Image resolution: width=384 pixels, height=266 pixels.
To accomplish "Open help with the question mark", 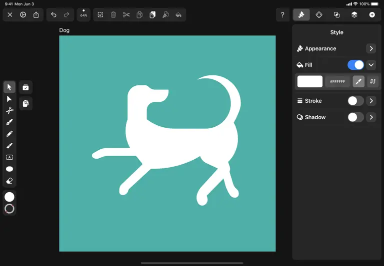I will pos(282,15).
